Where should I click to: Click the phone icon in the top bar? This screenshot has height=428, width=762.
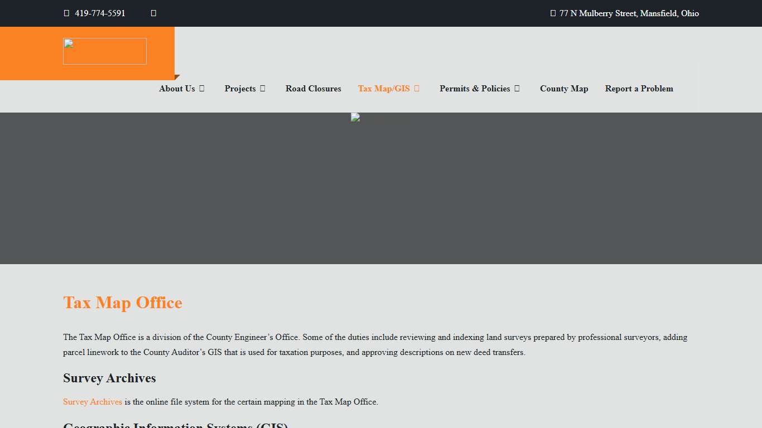pos(66,13)
